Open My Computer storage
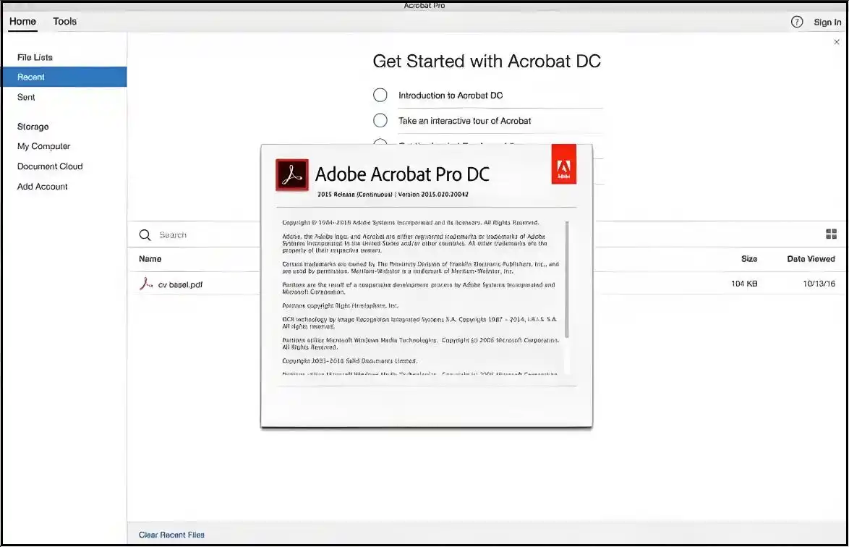Screen dimensions: 849x547 (44, 146)
